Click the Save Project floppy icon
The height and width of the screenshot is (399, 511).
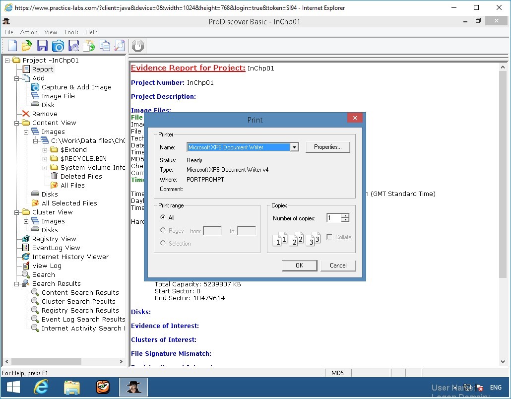pos(42,46)
